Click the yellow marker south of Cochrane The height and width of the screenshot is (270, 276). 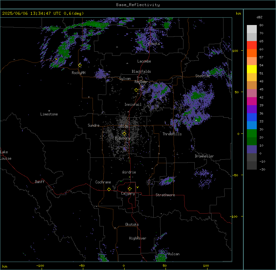(109, 189)
